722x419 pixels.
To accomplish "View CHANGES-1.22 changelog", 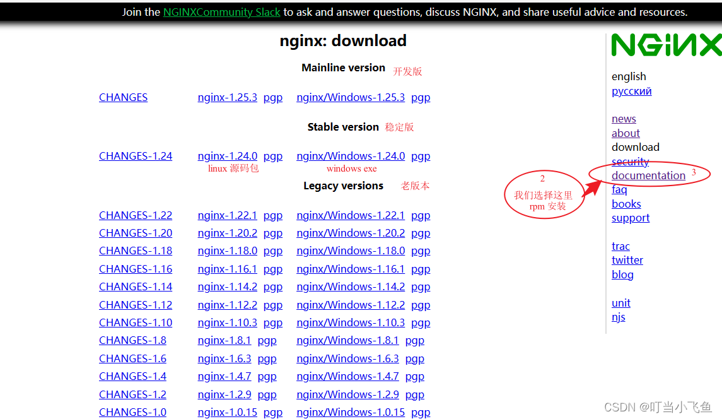I will tap(135, 215).
